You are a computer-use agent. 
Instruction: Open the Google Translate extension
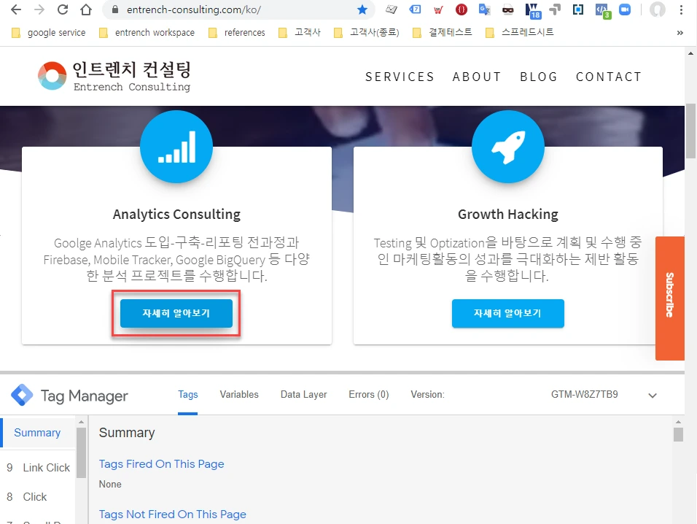485,9
